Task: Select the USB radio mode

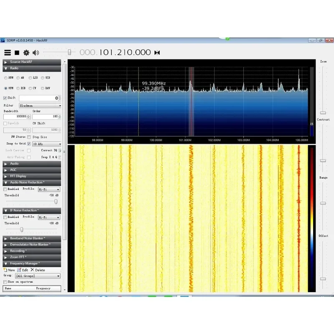Action: coord(43,78)
